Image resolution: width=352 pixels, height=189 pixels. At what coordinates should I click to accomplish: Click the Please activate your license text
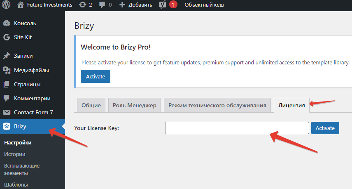215,63
